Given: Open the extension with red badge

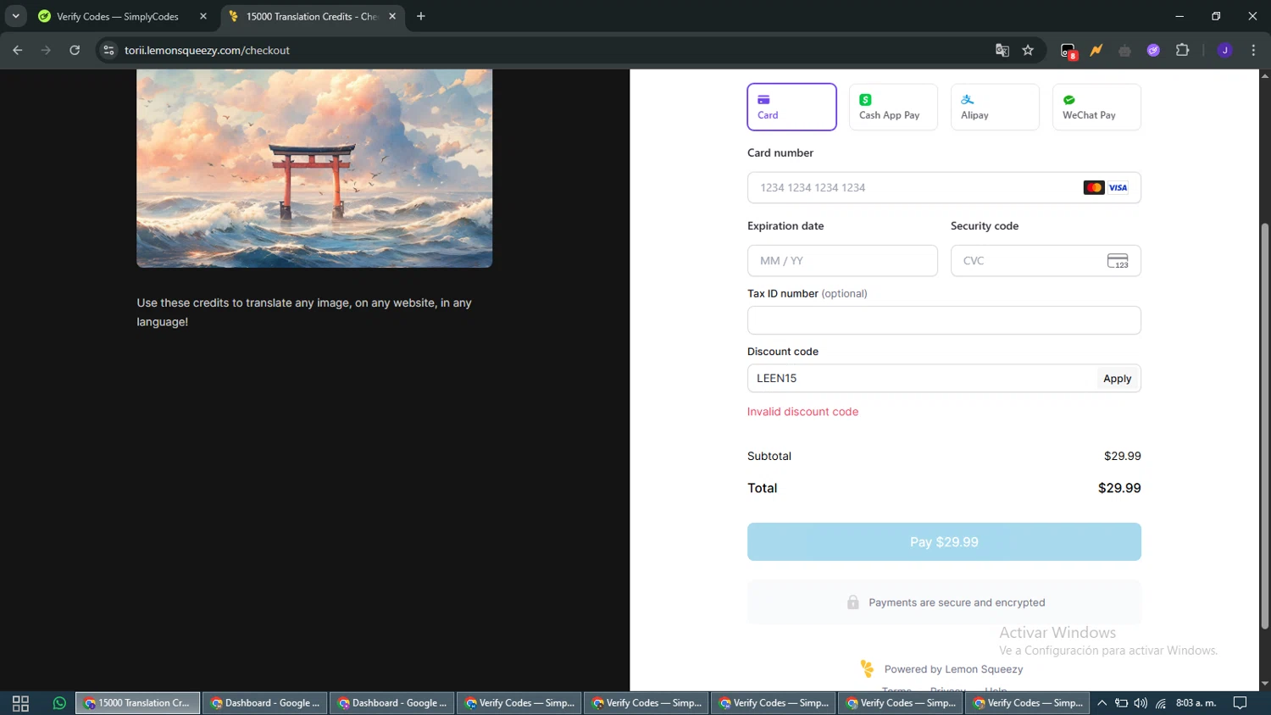Looking at the screenshot, I should point(1068,51).
